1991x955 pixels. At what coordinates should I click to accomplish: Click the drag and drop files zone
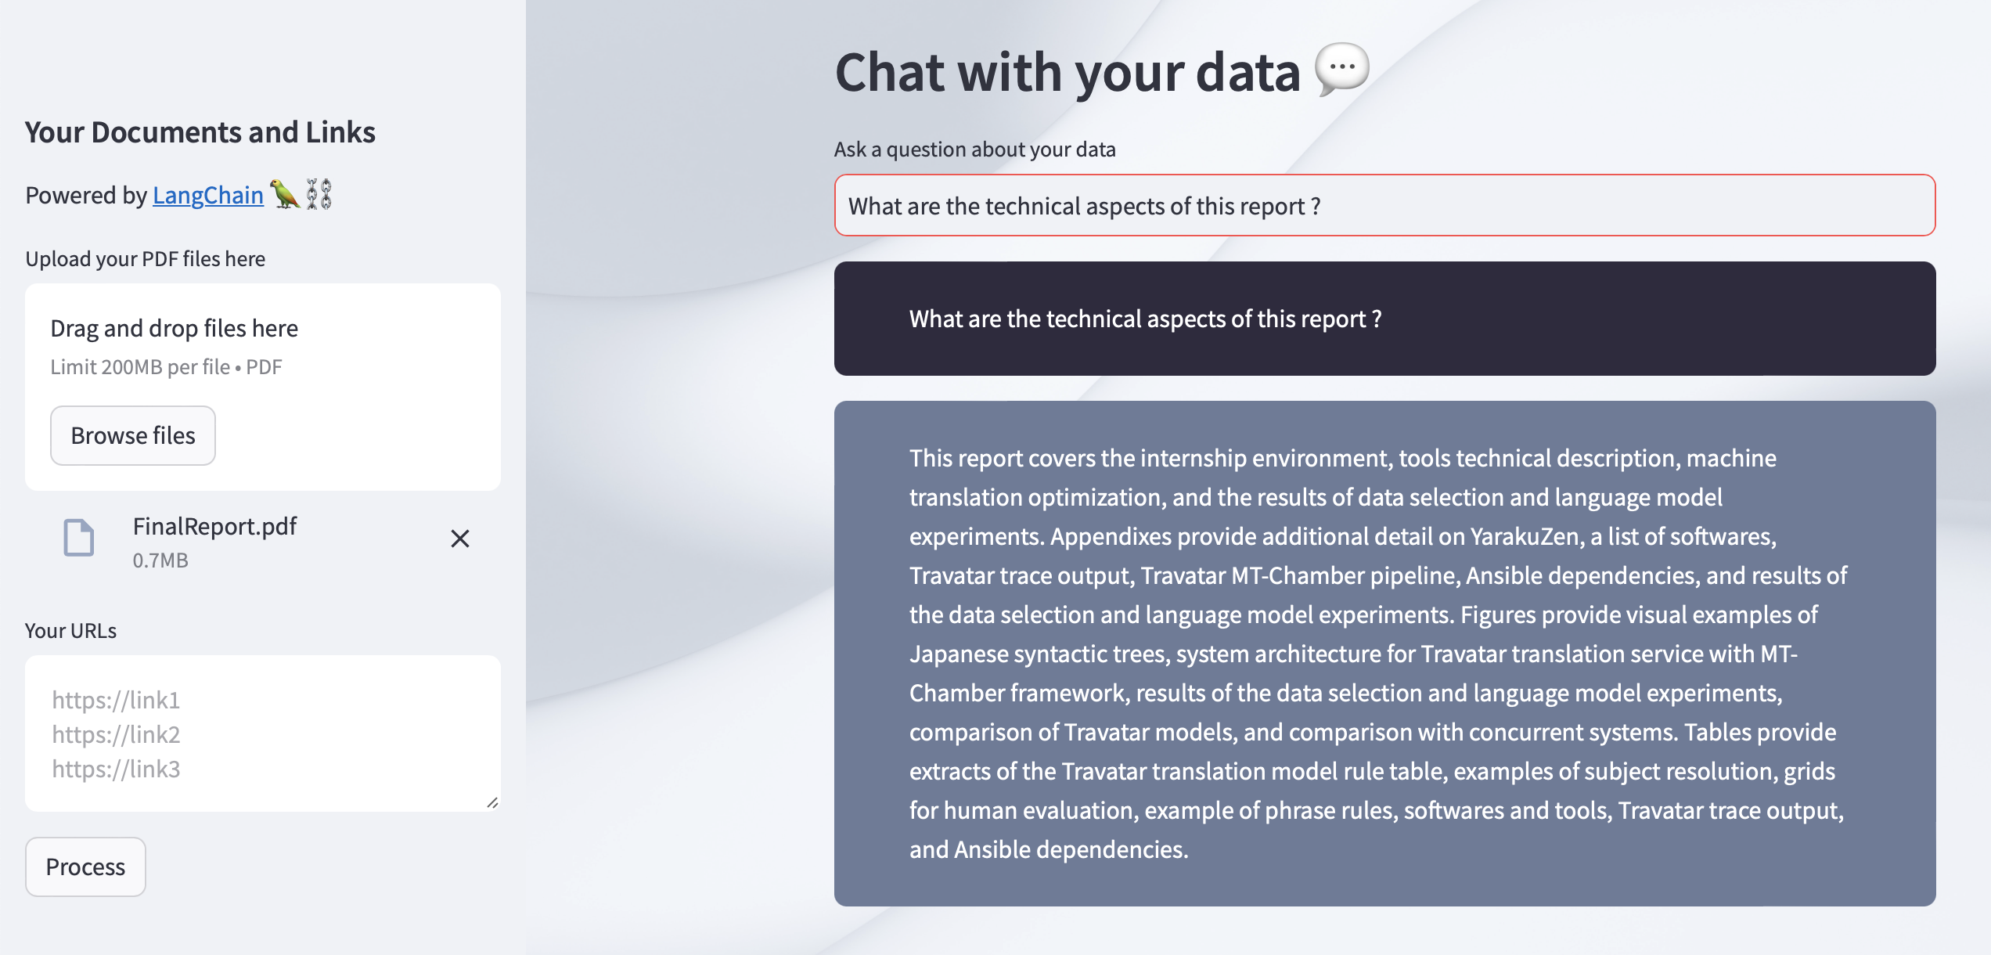click(x=262, y=346)
